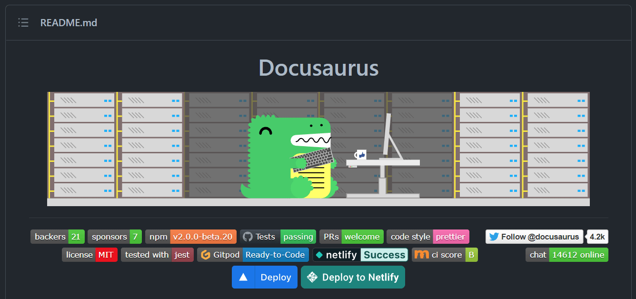This screenshot has width=636, height=299.
Task: Click the Docusaurus heading
Action: [x=318, y=68]
